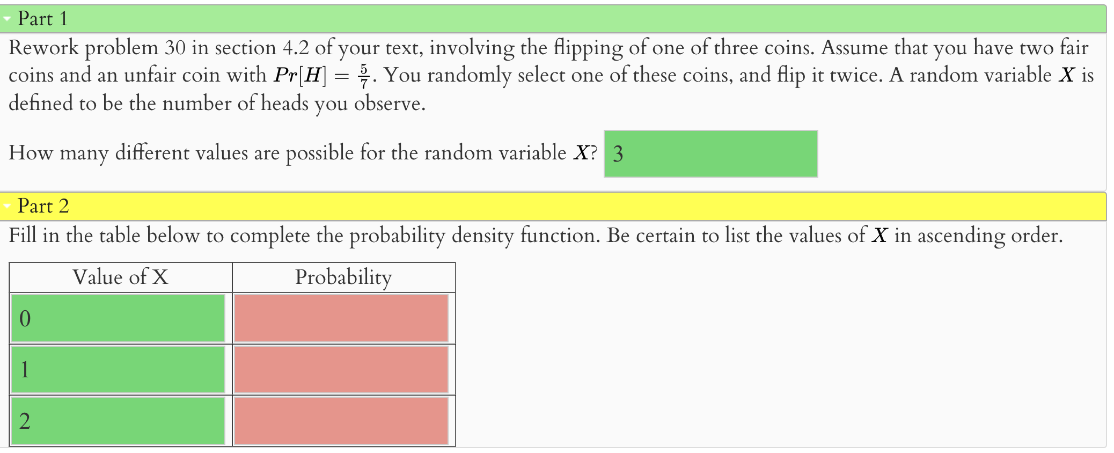Click the empty Probability field for X equals 0
Image resolution: width=1114 pixels, height=453 pixels.
coord(340,318)
